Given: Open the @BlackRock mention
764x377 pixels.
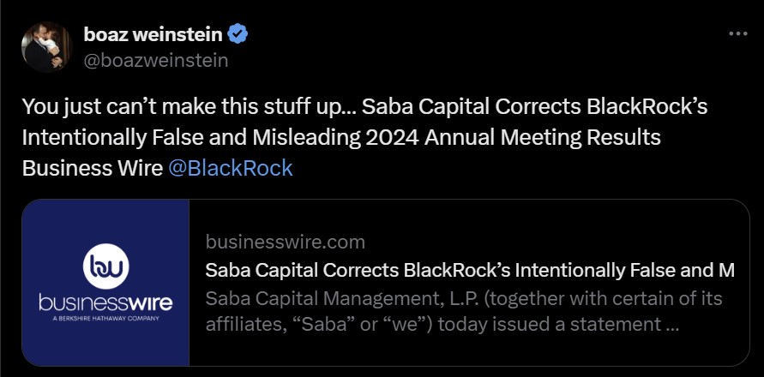Looking at the screenshot, I should tap(231, 168).
